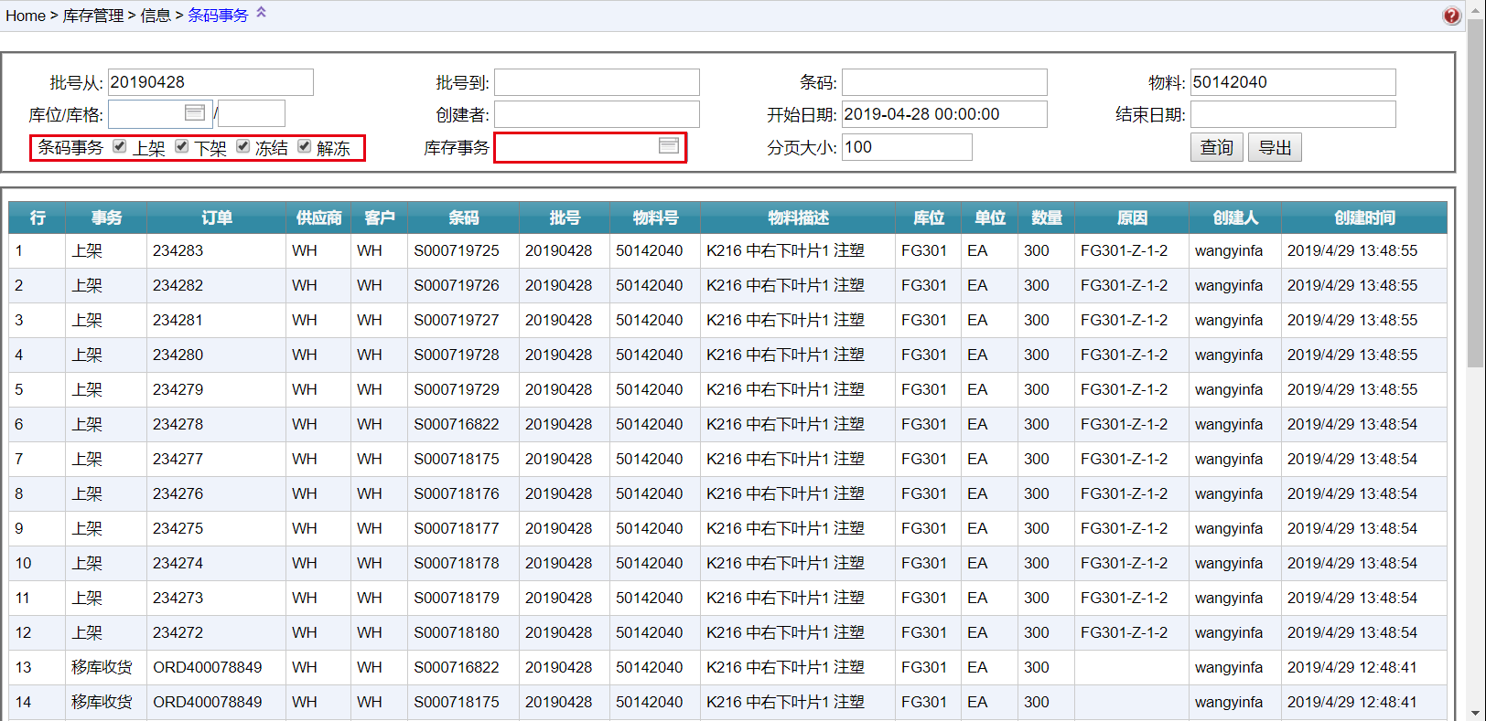This screenshot has height=721, width=1486.
Task: Collapse the breadcrumb using double-arrow icon
Action: coord(261,13)
